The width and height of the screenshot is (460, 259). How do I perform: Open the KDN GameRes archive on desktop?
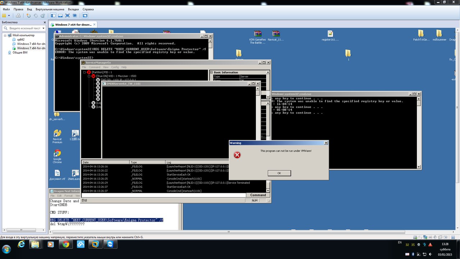click(257, 37)
